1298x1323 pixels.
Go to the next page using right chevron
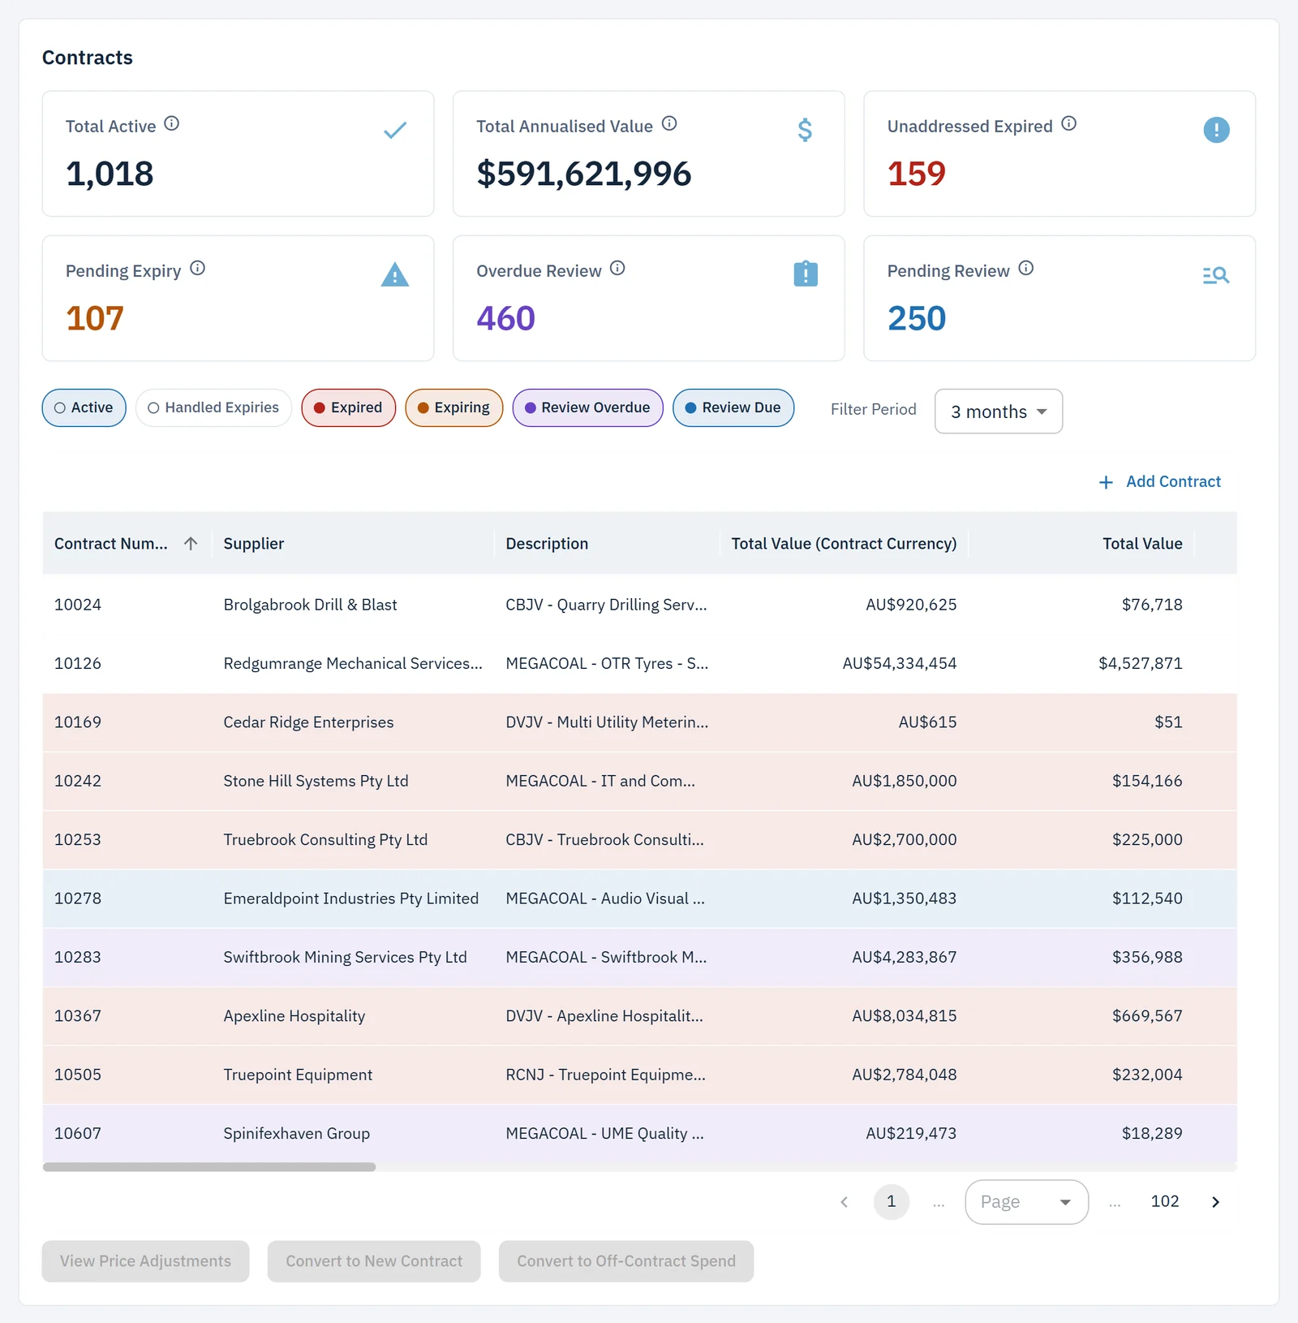pos(1215,1202)
